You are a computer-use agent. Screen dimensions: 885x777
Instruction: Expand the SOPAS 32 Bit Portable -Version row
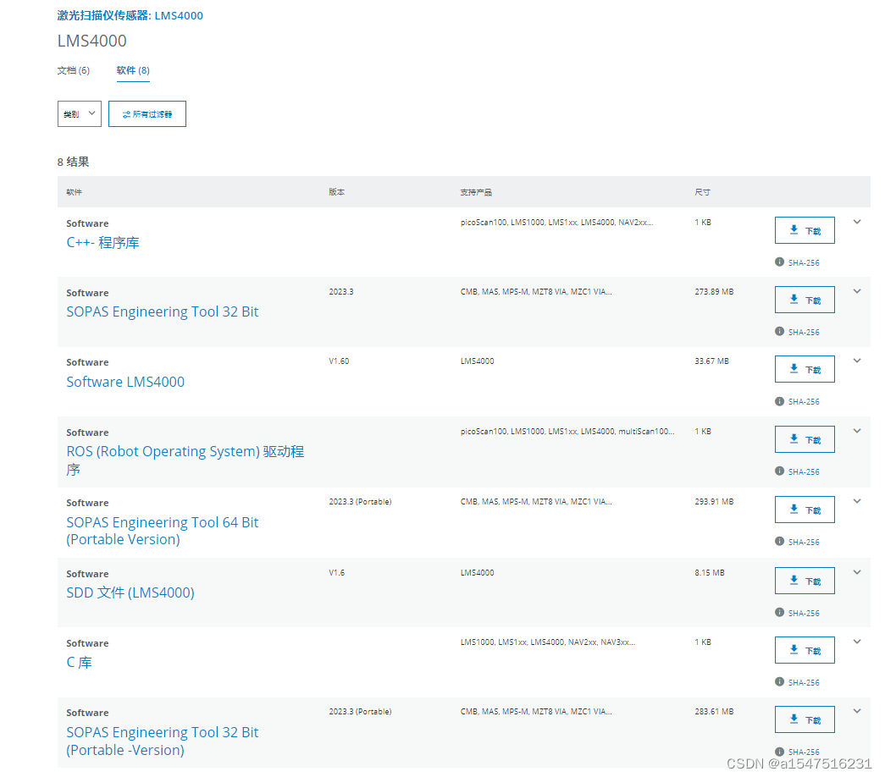[857, 712]
